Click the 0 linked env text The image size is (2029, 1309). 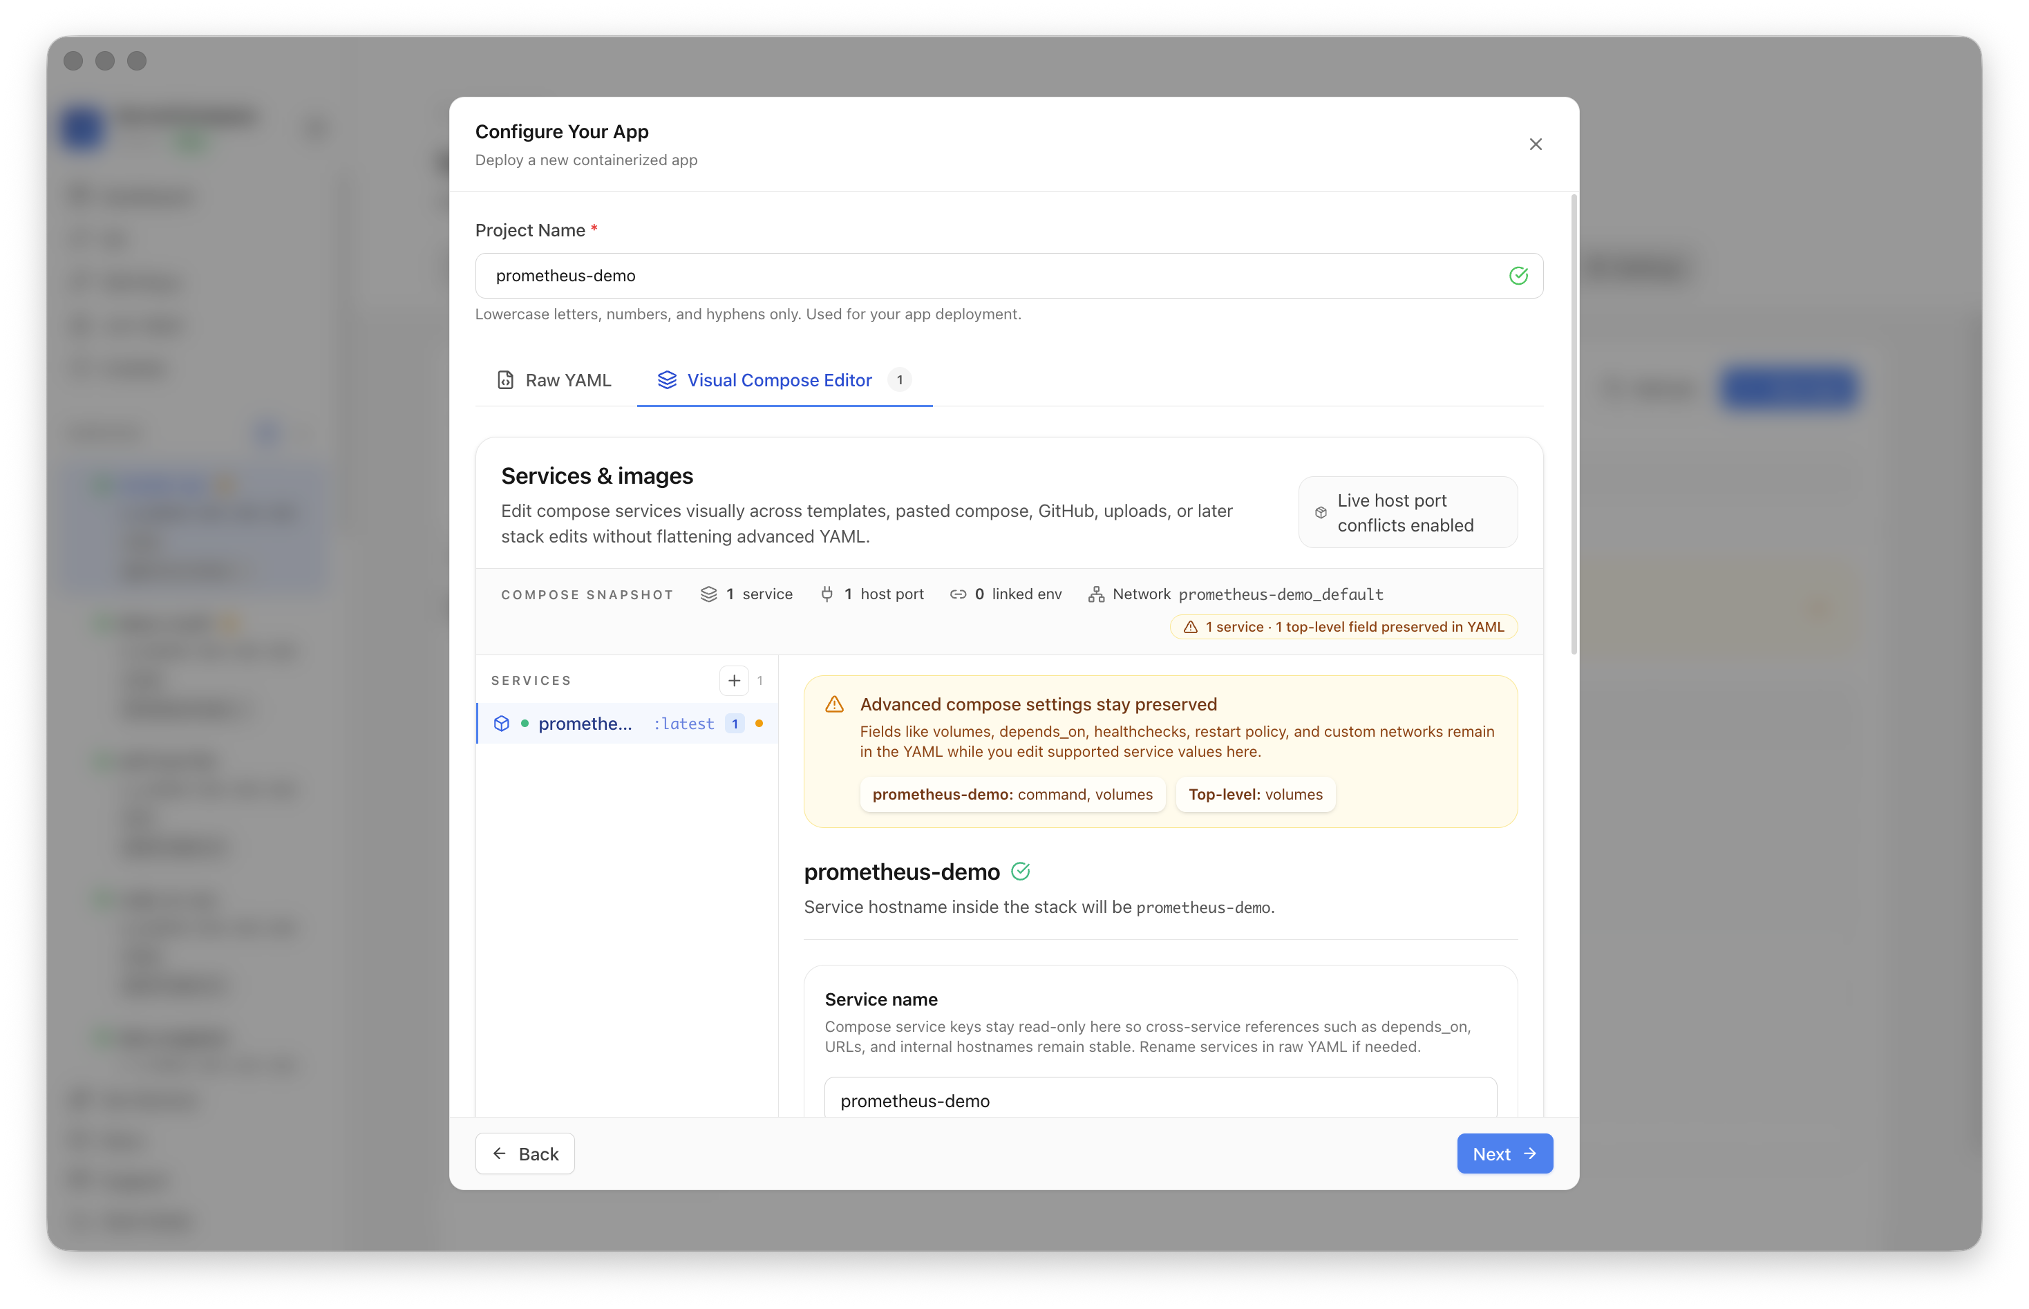pyautogui.click(x=1018, y=594)
